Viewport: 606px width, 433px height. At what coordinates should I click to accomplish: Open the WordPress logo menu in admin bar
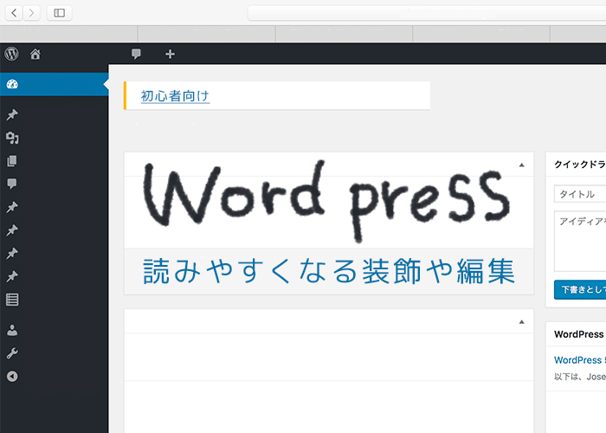click(x=11, y=54)
